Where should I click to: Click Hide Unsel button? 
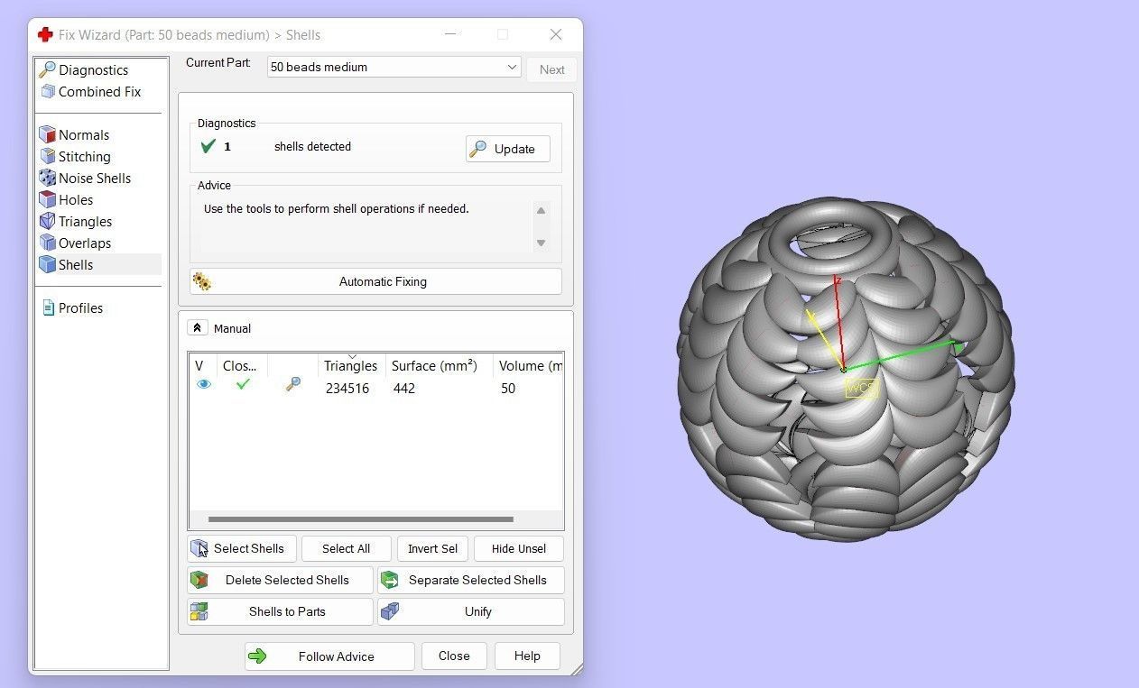(x=519, y=548)
